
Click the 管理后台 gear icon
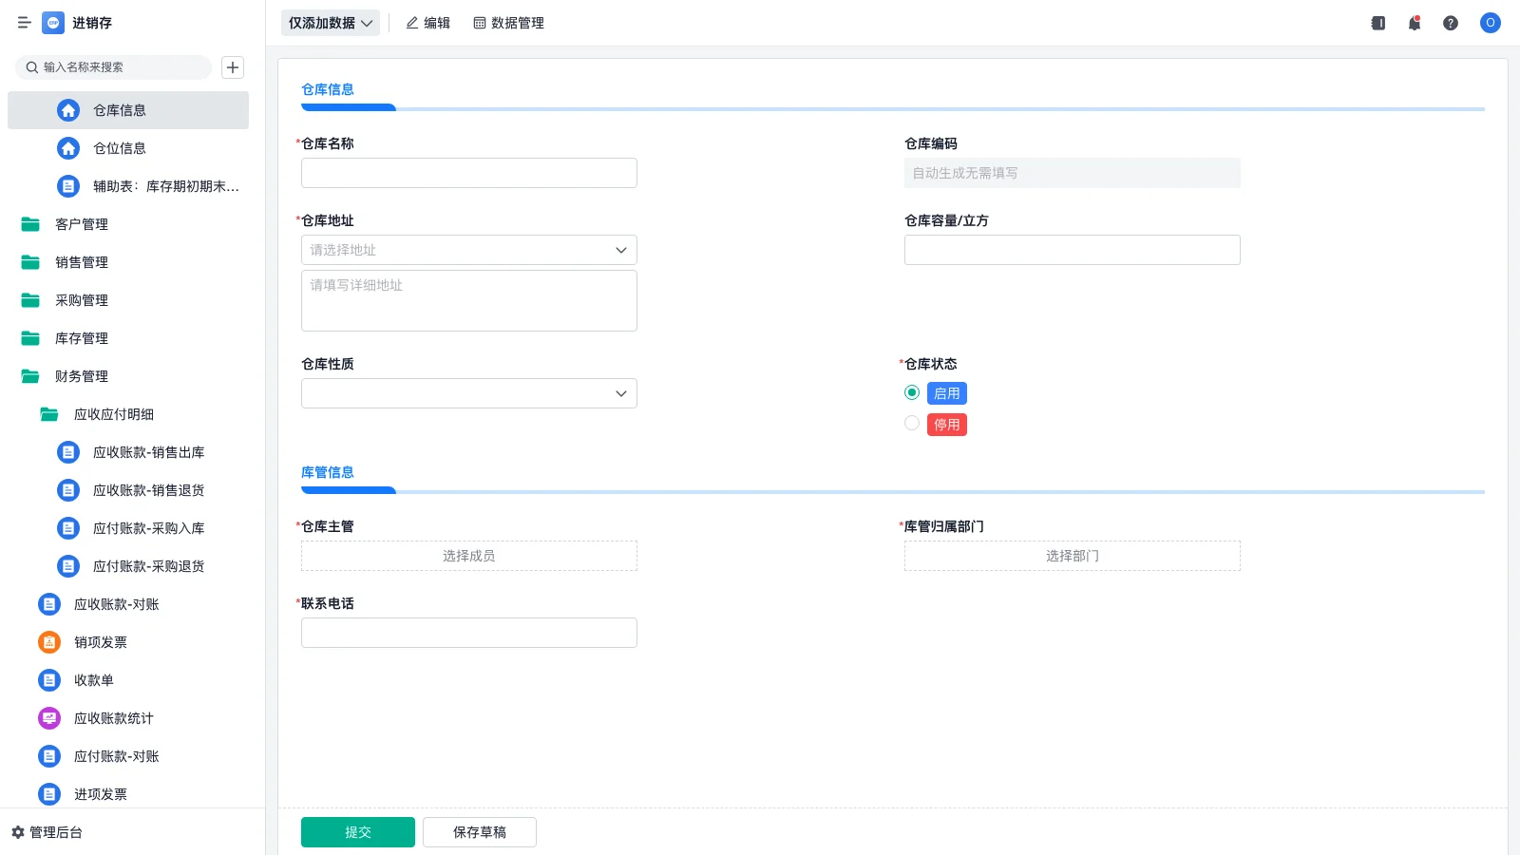(x=18, y=832)
